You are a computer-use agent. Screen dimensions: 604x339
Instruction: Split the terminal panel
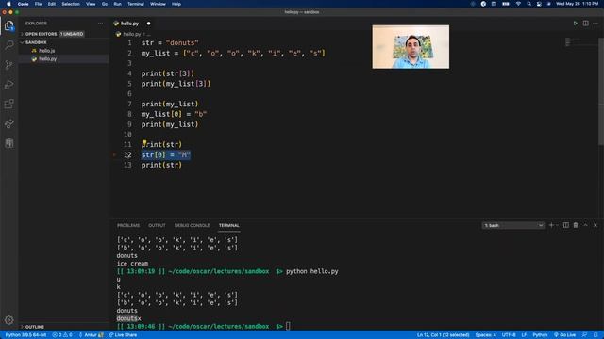pyautogui.click(x=566, y=225)
